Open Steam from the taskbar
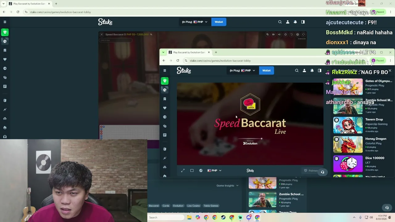The width and height of the screenshot is (395, 222). click(x=223, y=217)
